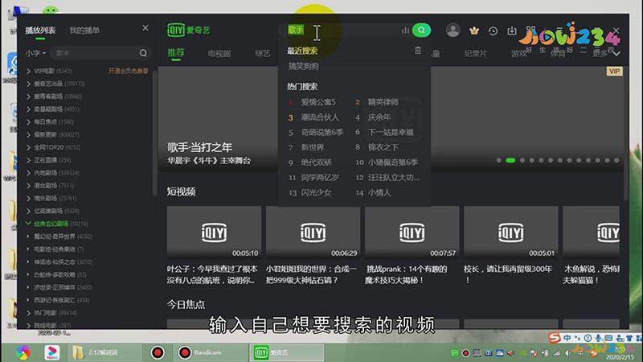Close the playlist side panel
The width and height of the screenshot is (643, 362).
145,28
